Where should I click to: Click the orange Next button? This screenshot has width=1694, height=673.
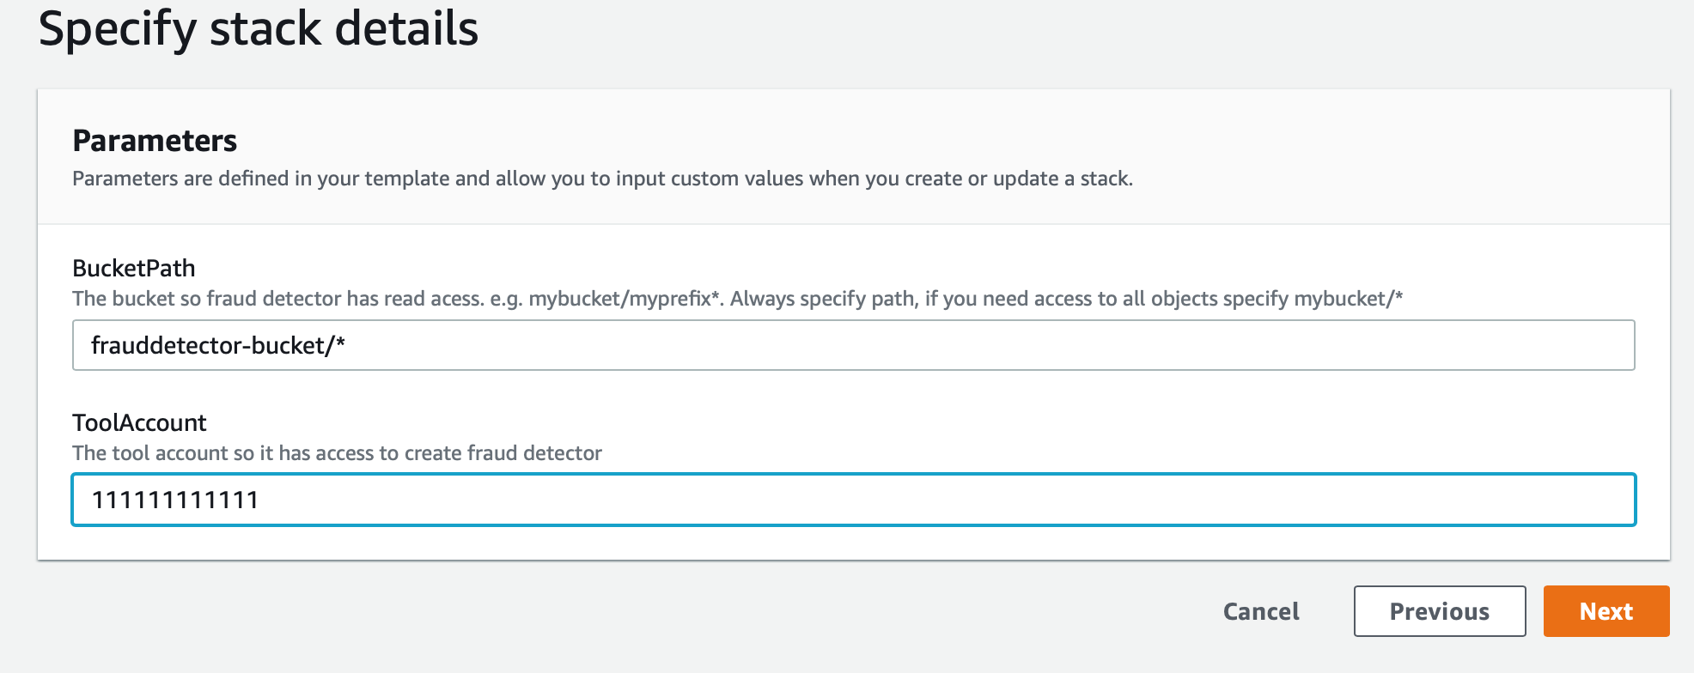pyautogui.click(x=1606, y=611)
